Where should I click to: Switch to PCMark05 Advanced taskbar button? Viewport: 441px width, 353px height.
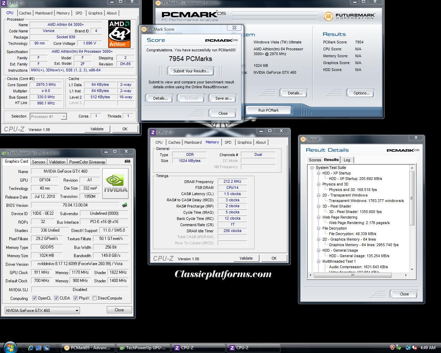click(88, 348)
